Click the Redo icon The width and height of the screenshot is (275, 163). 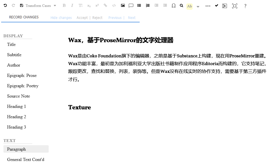[13, 5]
